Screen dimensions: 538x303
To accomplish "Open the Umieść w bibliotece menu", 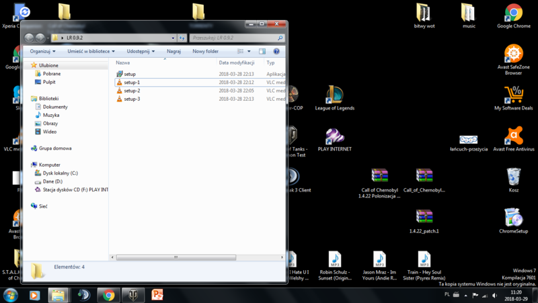I will [91, 51].
